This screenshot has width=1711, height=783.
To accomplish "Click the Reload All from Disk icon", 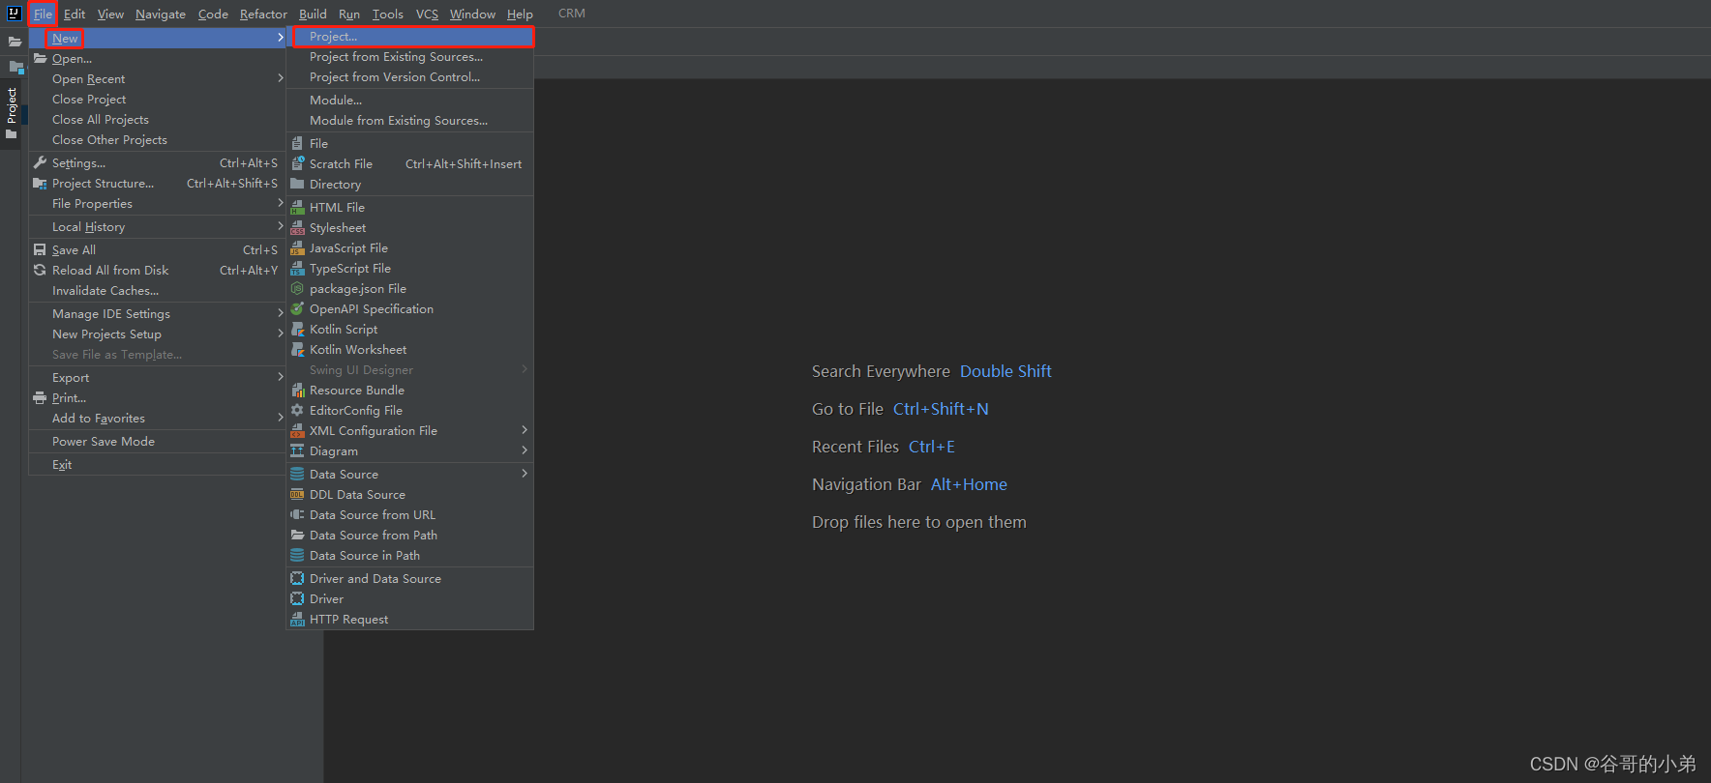I will point(40,270).
